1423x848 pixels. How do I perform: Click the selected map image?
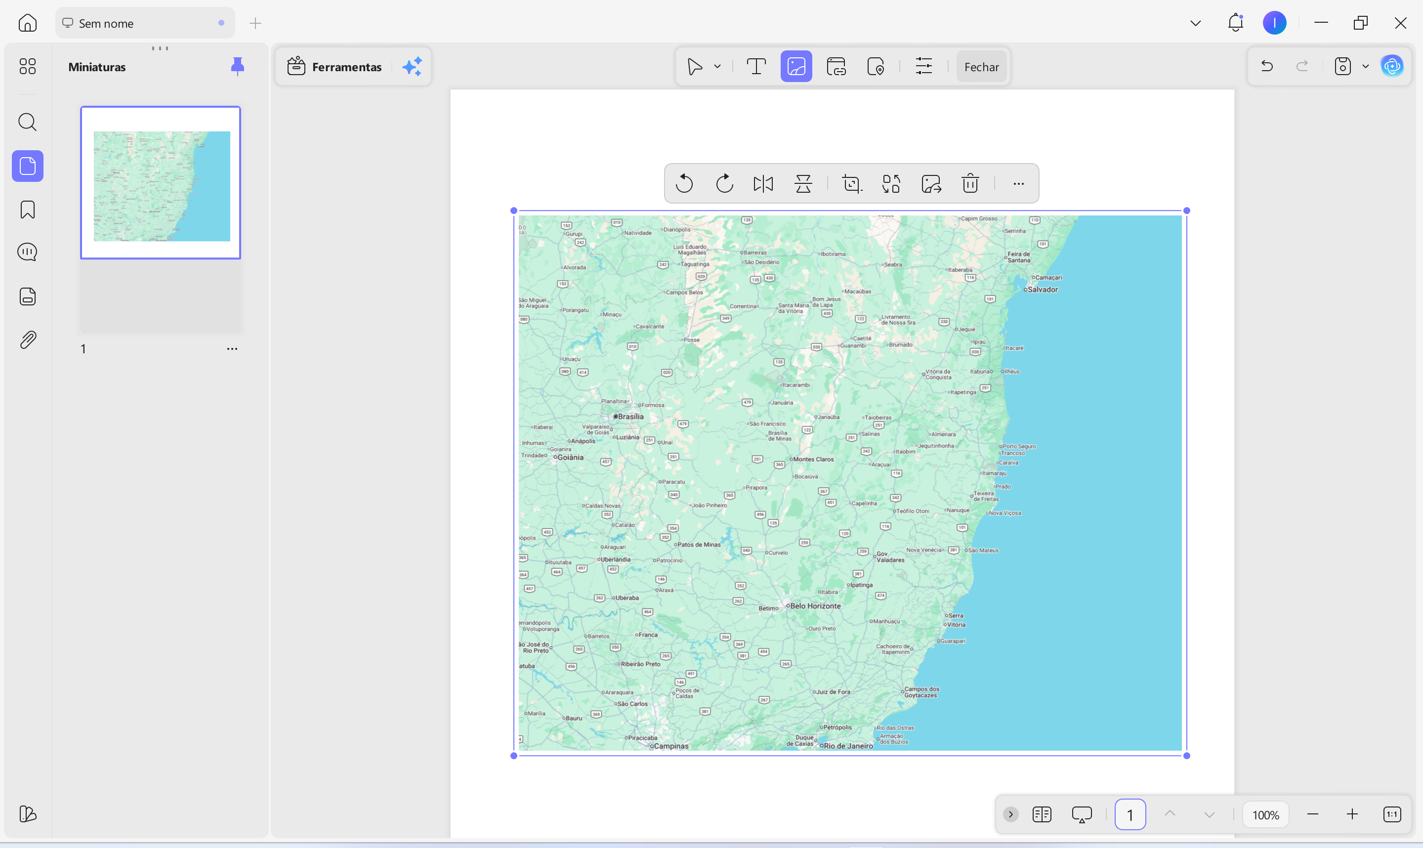[850, 483]
